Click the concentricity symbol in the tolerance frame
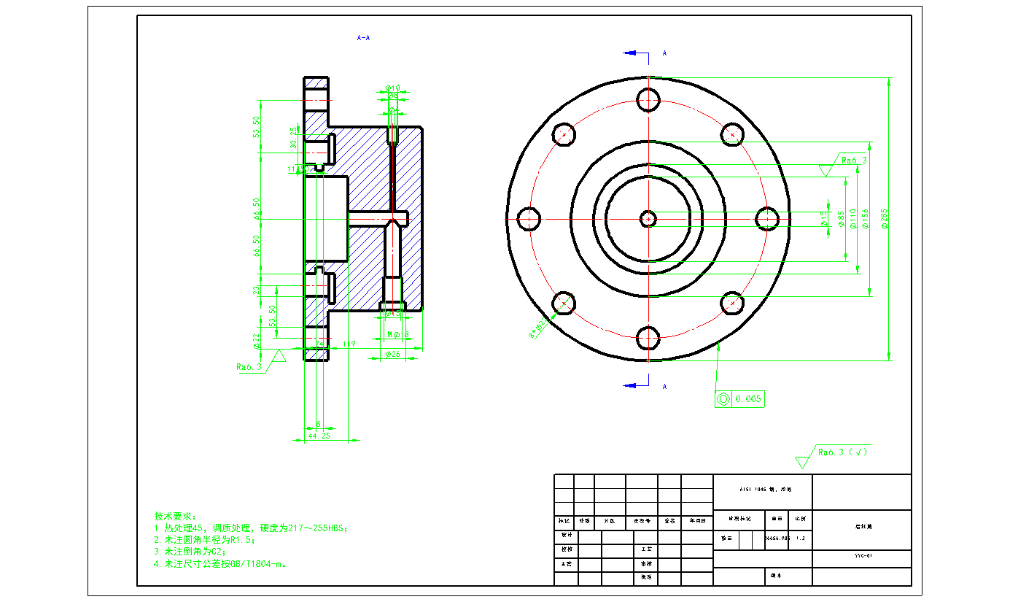This screenshot has height=602, width=1010. 723,399
